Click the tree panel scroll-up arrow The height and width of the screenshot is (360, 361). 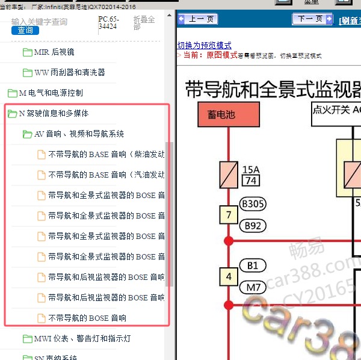coord(170,16)
